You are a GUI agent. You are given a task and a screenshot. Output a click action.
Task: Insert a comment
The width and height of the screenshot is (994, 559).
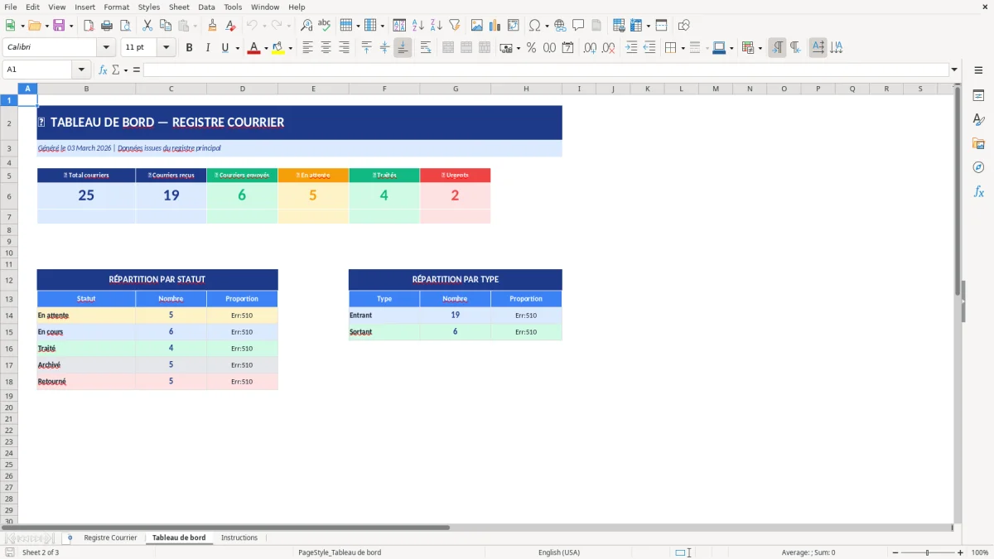579,25
